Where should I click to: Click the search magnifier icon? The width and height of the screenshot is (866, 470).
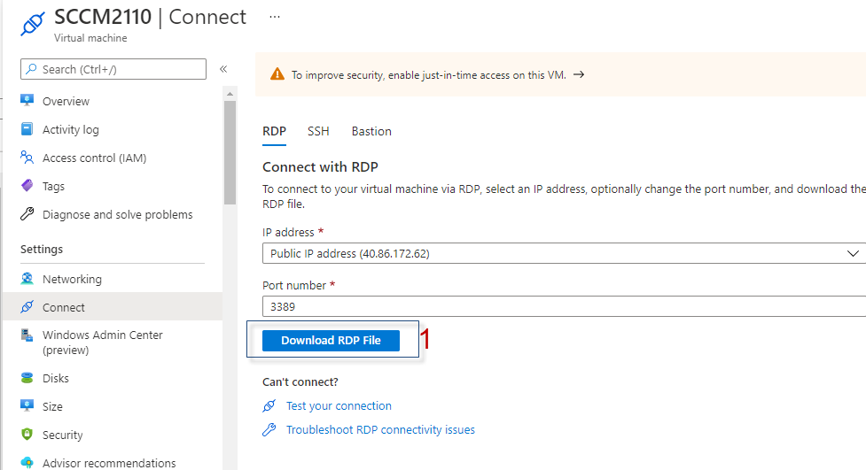(x=32, y=69)
